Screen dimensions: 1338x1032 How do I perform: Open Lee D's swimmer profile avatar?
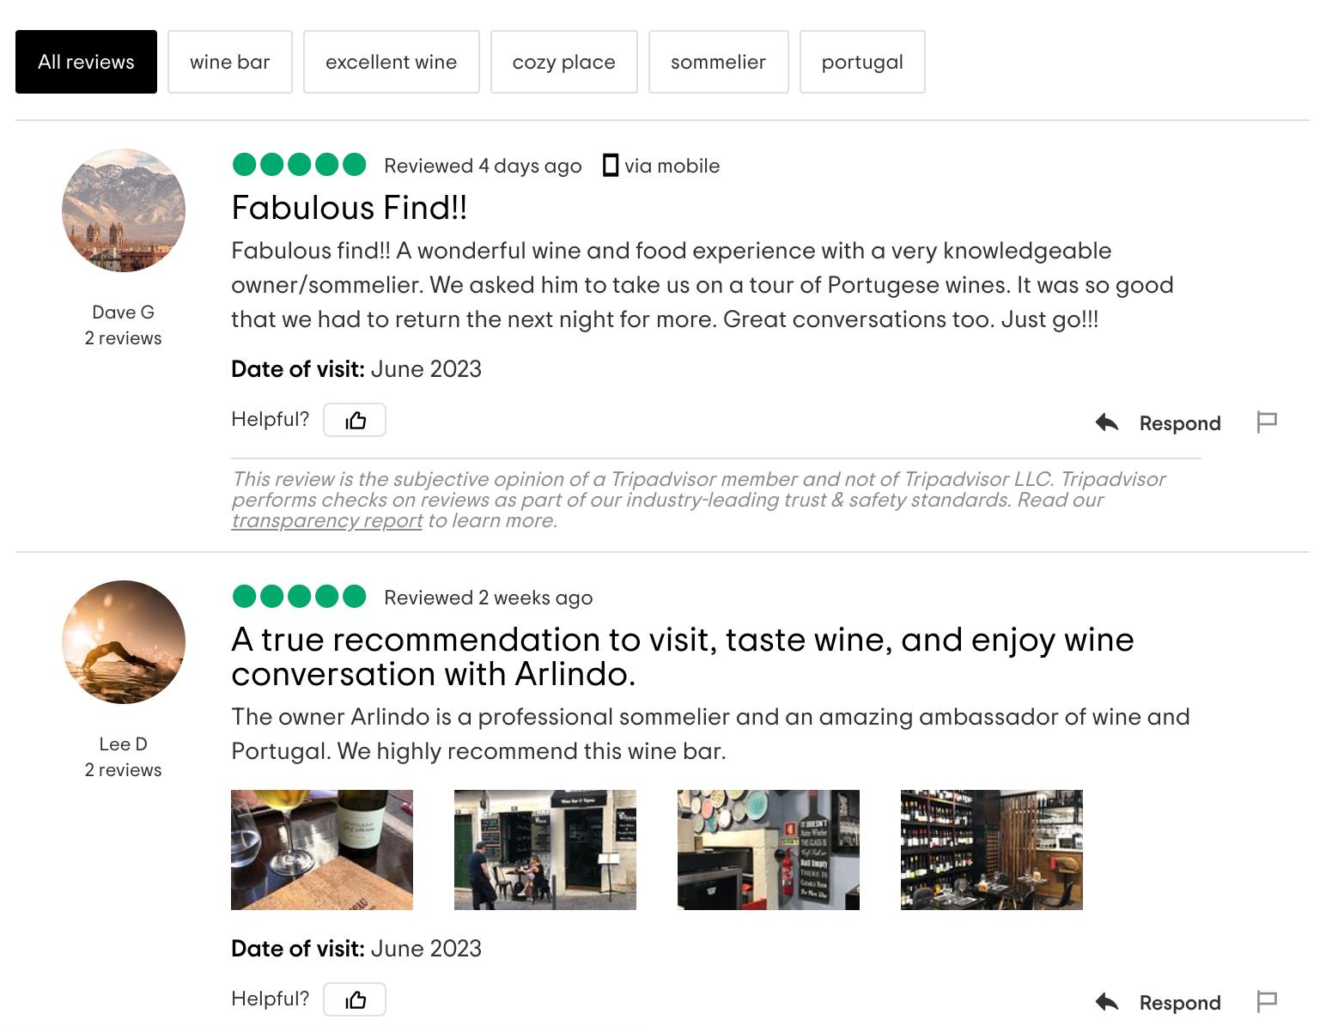pyautogui.click(x=124, y=642)
